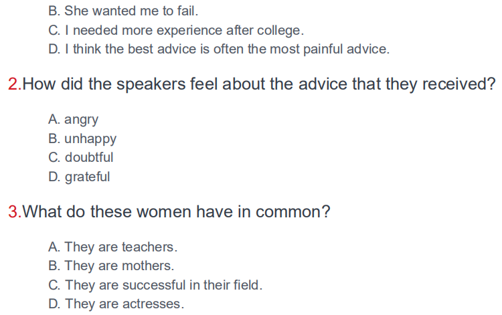
Task: Choose option C about needing more experience
Action: pos(176,30)
